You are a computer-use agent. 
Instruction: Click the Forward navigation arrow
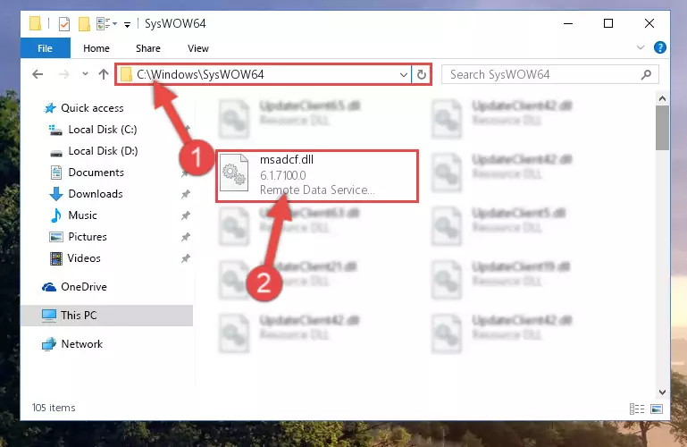[64, 74]
